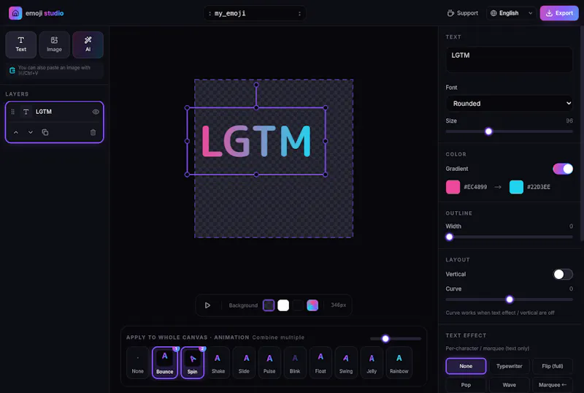Click the font Size slider
The width and height of the screenshot is (584, 393).
[509, 131]
